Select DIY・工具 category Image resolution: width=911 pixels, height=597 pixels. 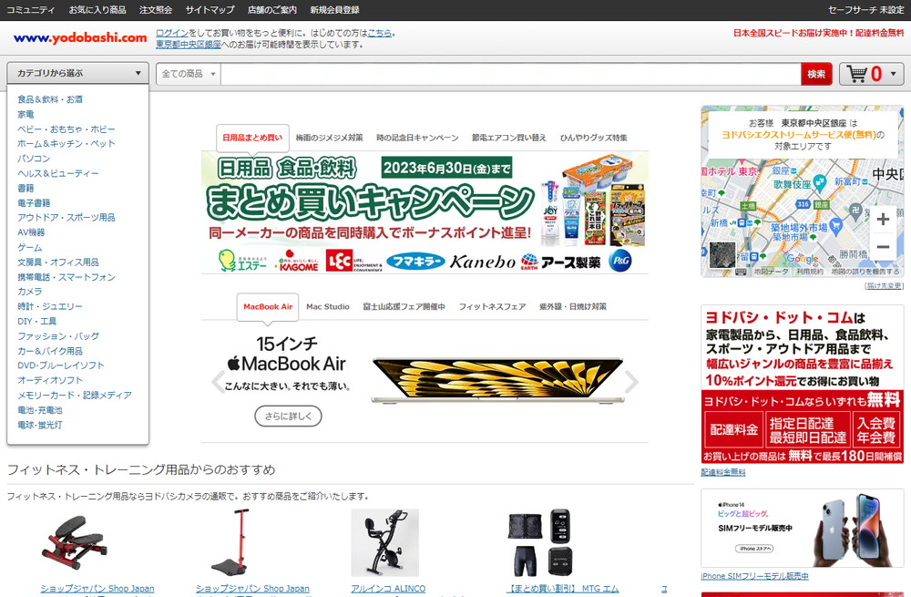click(36, 322)
